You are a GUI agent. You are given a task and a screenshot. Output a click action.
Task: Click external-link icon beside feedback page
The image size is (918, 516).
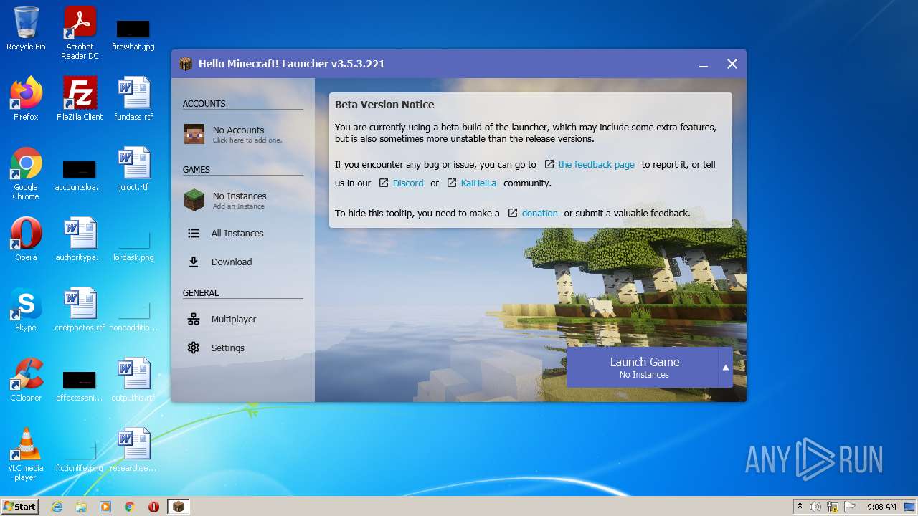(549, 164)
